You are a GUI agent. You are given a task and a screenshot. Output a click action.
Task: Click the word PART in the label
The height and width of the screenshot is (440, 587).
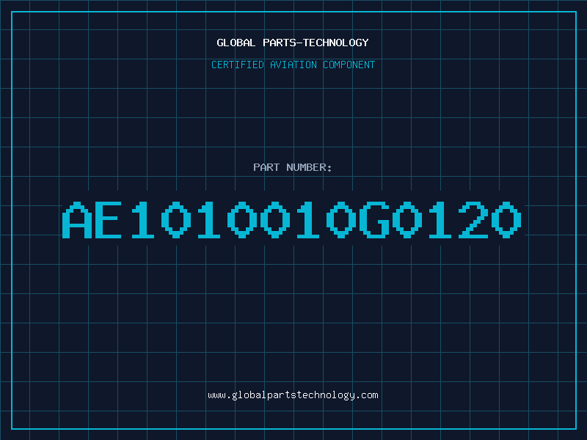pos(266,167)
